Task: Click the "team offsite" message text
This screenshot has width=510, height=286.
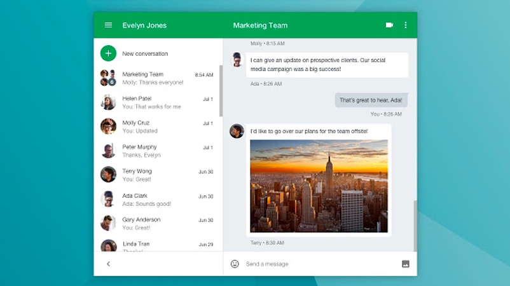Action: [309, 132]
